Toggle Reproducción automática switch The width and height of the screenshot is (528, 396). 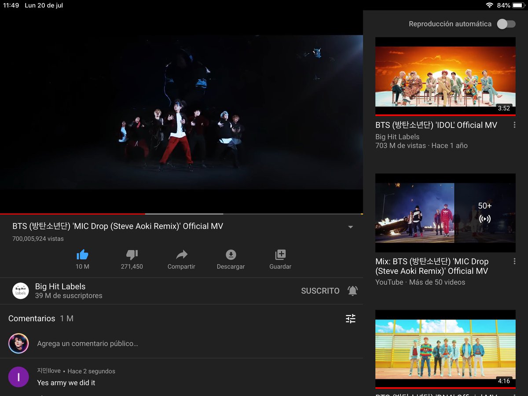click(506, 24)
